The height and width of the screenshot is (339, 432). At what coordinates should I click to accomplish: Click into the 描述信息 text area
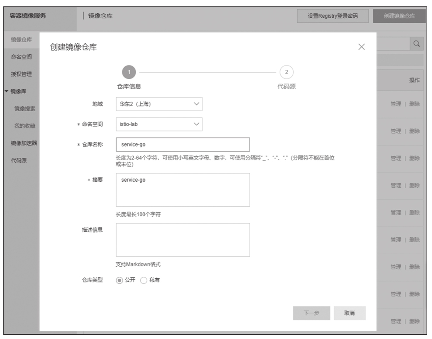[x=183, y=239]
